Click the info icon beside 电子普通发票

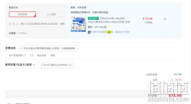point(24,55)
